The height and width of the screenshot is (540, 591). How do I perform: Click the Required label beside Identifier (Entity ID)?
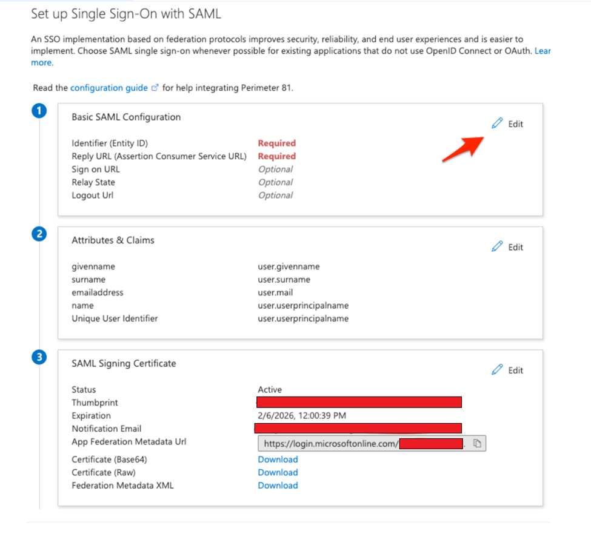click(x=276, y=143)
